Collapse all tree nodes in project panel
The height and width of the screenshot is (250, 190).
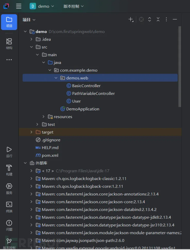(158, 20)
